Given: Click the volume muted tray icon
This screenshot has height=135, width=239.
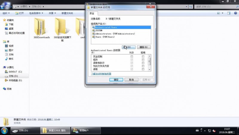Looking at the screenshot, I should (214, 131).
